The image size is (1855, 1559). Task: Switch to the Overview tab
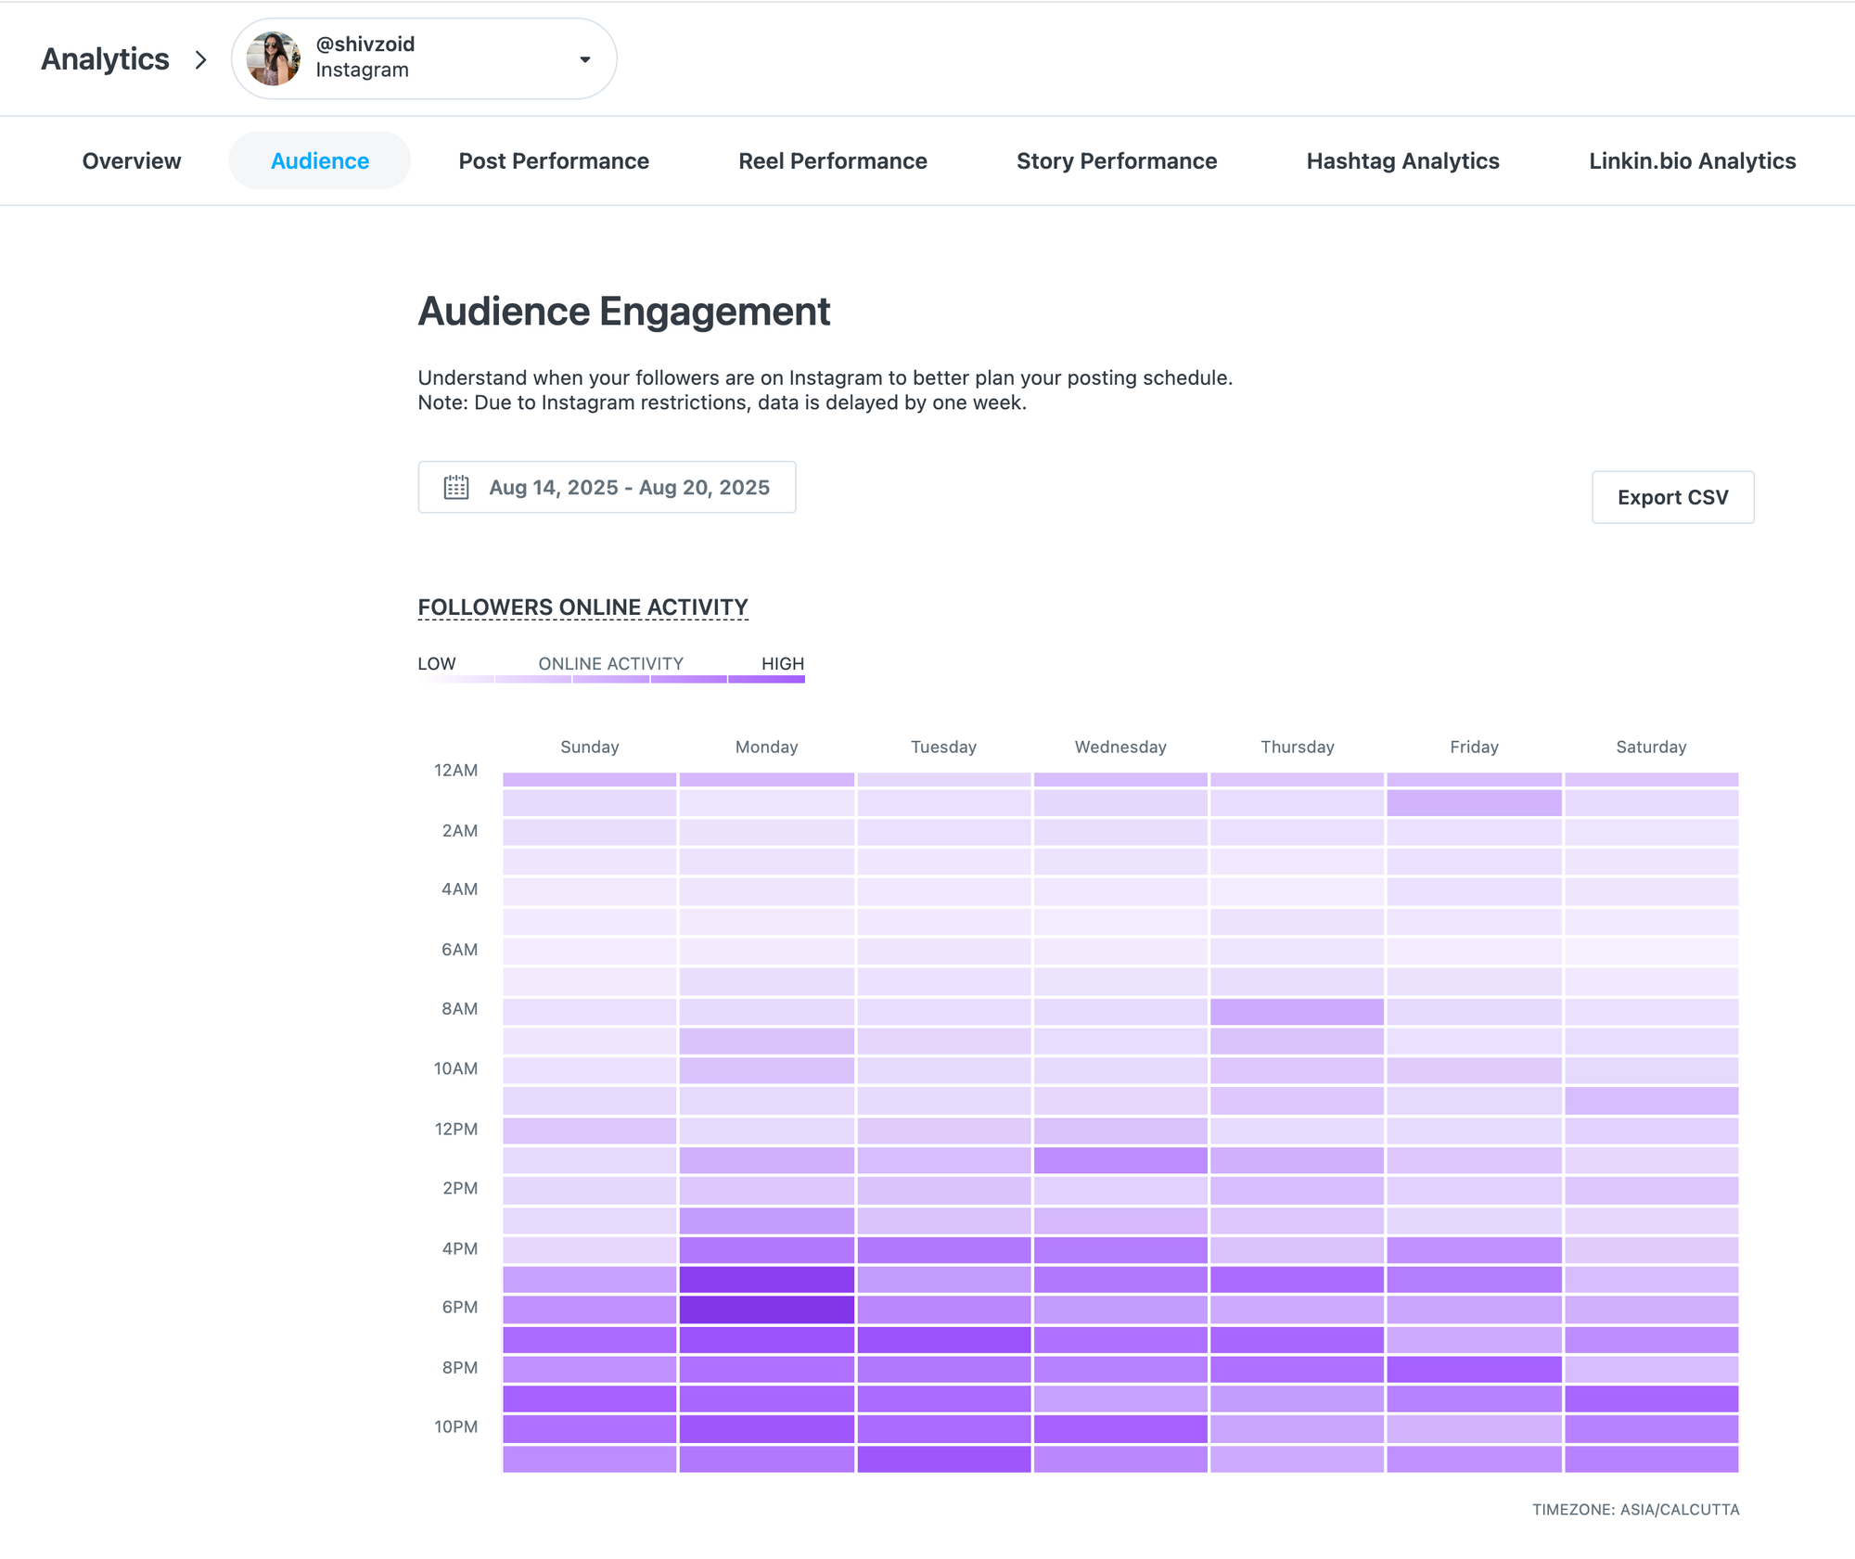point(131,160)
